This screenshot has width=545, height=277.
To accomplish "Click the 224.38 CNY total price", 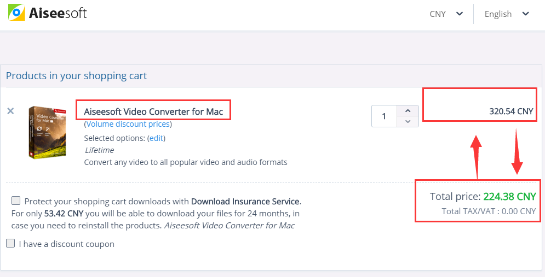I will coord(509,197).
